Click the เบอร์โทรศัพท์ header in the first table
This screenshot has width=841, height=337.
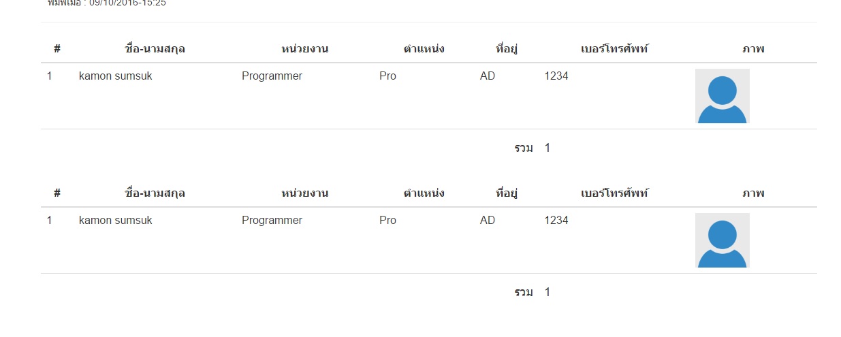[x=614, y=49]
